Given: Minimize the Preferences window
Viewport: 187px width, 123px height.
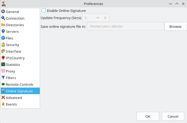Looking at the screenshot, I should pyautogui.click(x=171, y=4).
